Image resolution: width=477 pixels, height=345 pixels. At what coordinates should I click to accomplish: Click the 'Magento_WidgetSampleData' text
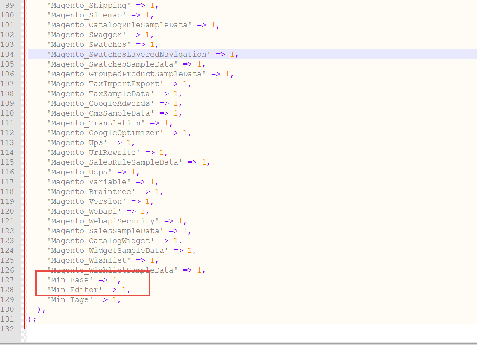click(x=107, y=251)
